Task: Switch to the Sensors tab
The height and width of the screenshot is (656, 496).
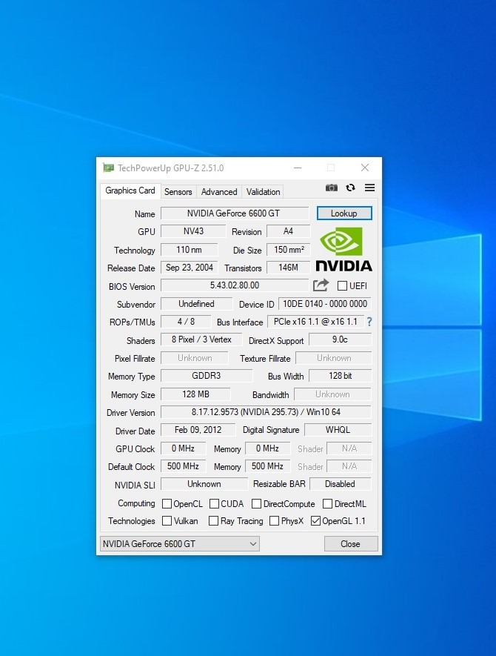Action: 178,192
